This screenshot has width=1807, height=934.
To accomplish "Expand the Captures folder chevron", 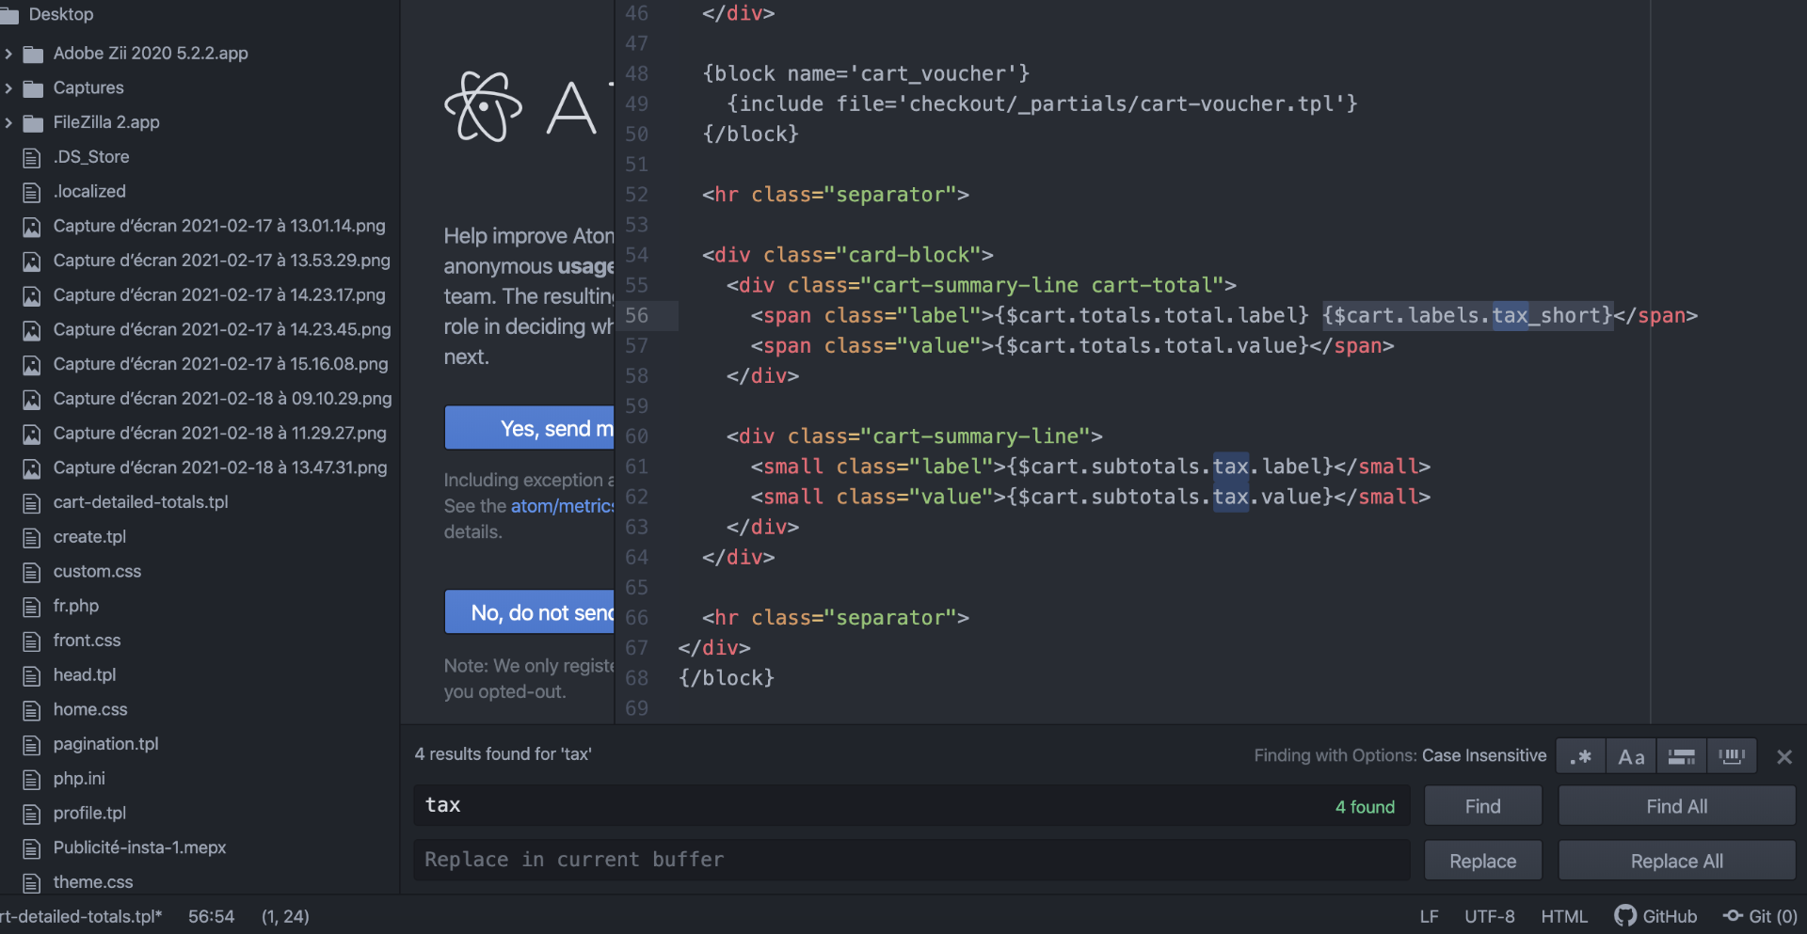I will point(8,88).
